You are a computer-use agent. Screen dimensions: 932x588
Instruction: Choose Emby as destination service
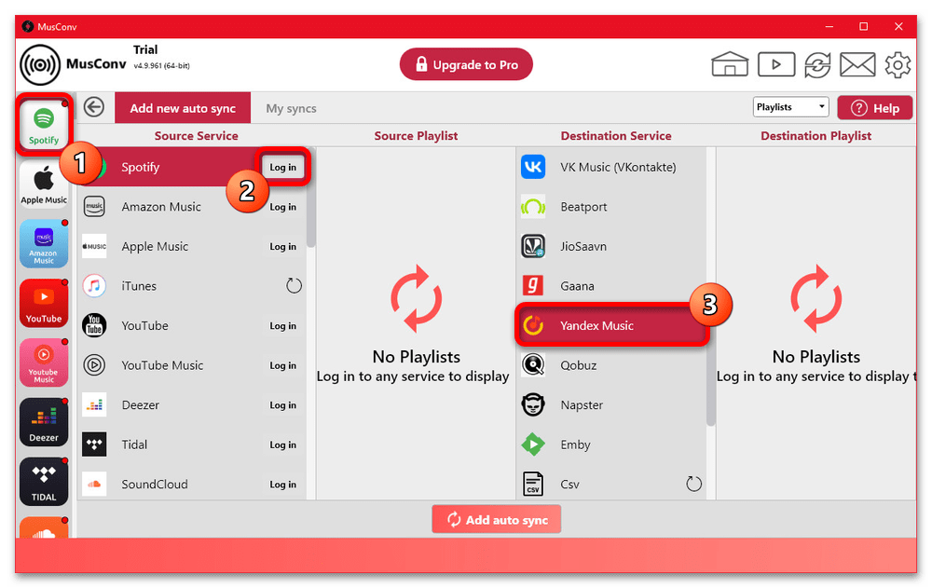tap(611, 444)
